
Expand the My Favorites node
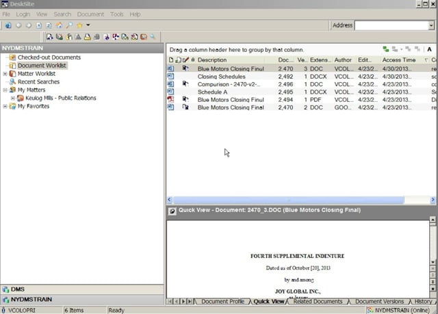pyautogui.click(x=5, y=106)
